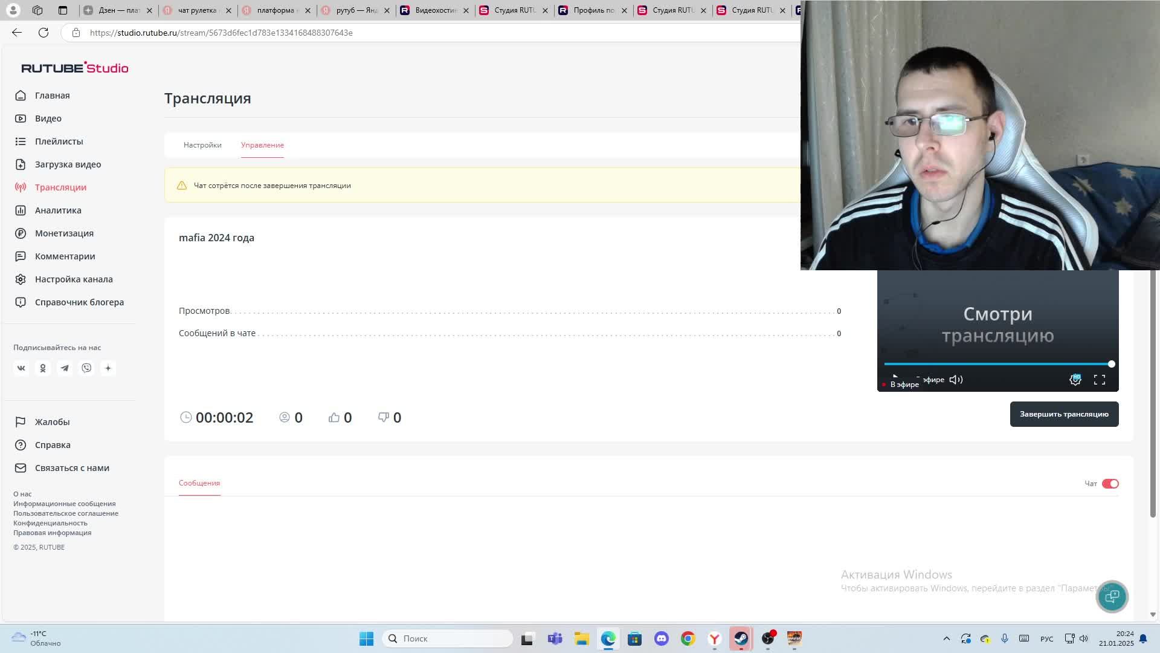
Task: Open Трансляции in the sidebar
Action: click(x=60, y=187)
